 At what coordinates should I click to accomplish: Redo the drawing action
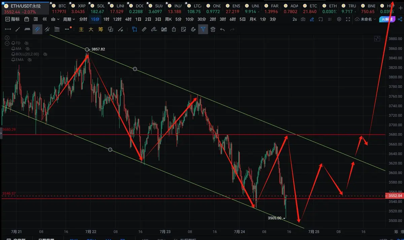coord(232,29)
